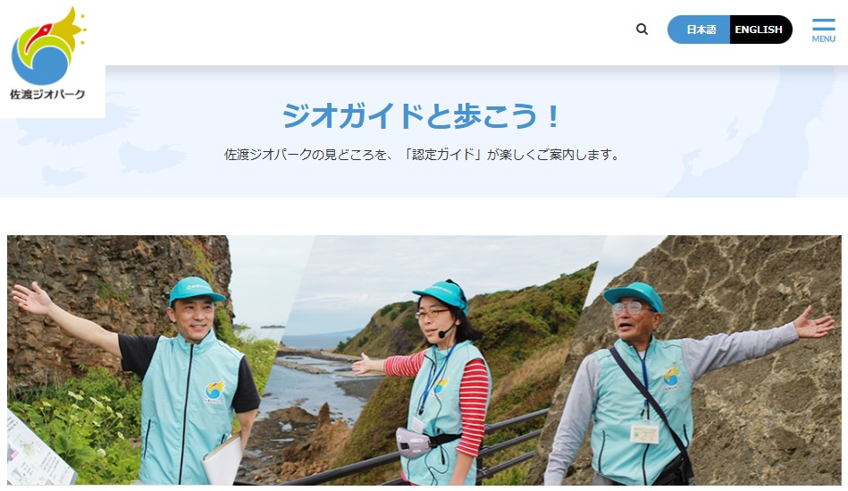Select the MENU text label
848x491 pixels.
(x=823, y=39)
